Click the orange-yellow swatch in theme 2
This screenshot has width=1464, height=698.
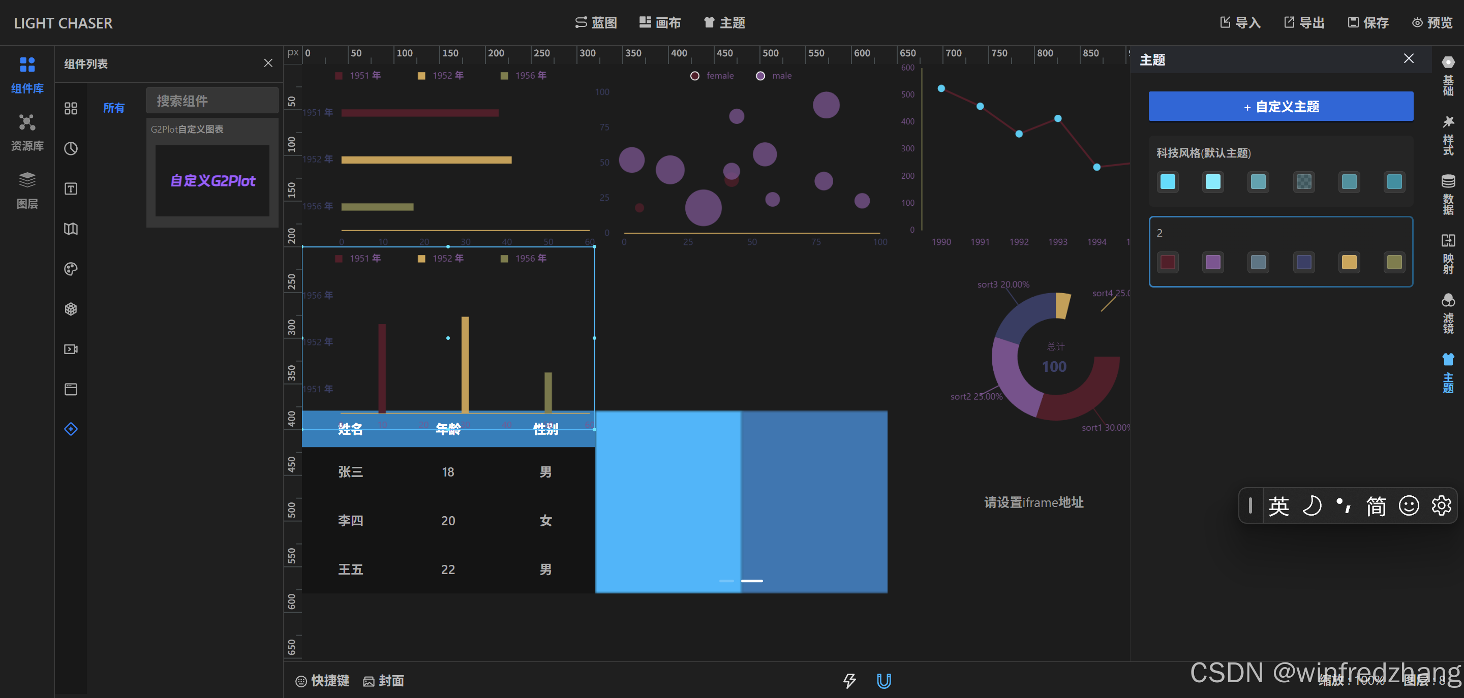pos(1349,262)
